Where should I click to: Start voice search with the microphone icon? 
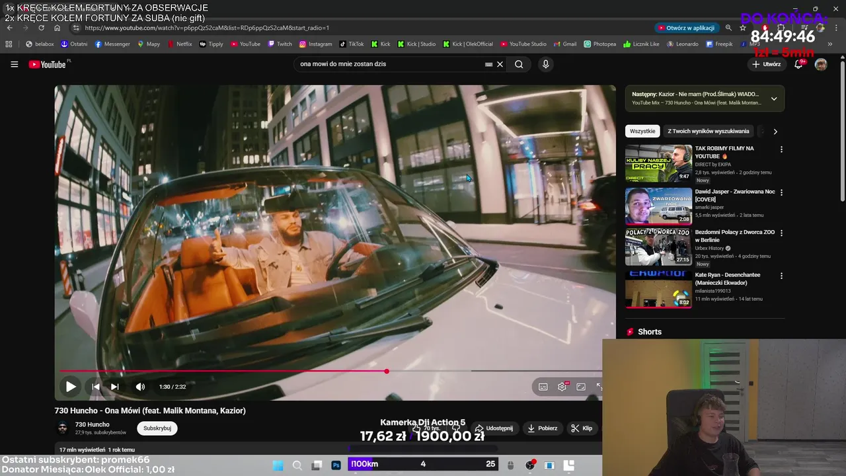[x=545, y=64]
